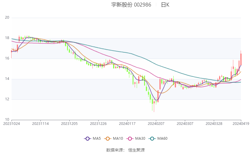Click the 20231114 date axis label
The image size is (251, 153).
40,124
